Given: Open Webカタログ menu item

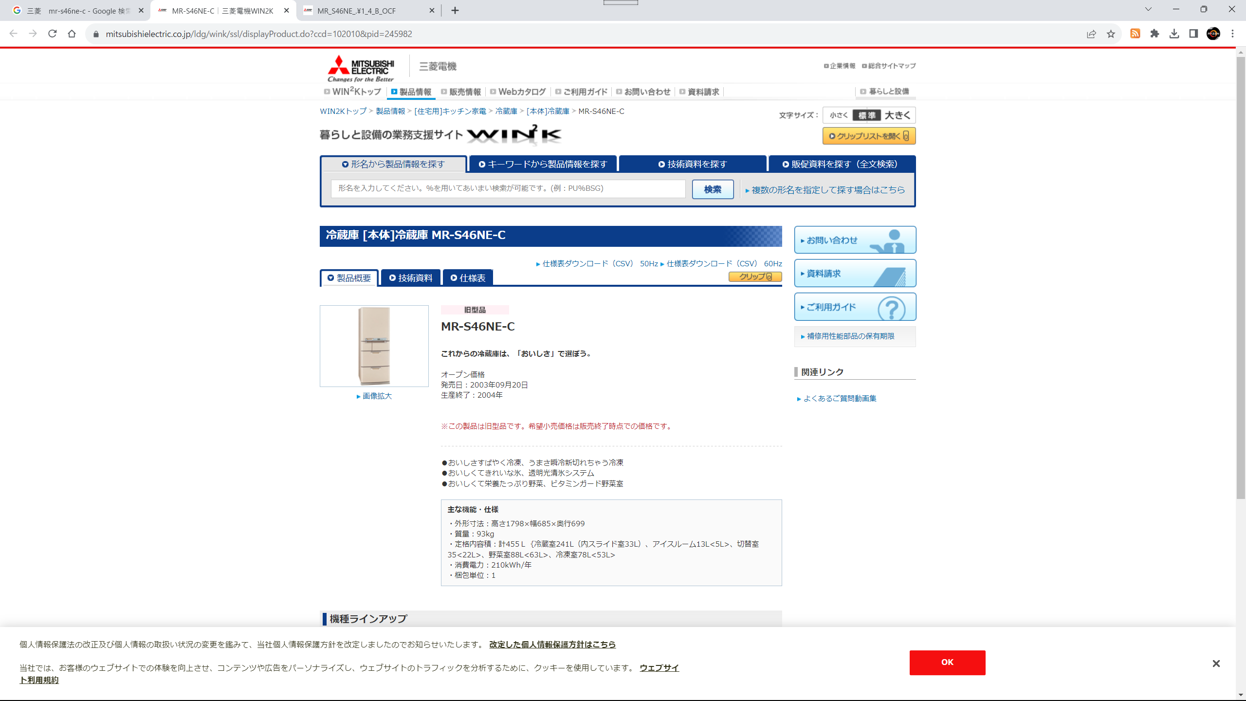Looking at the screenshot, I should [518, 92].
